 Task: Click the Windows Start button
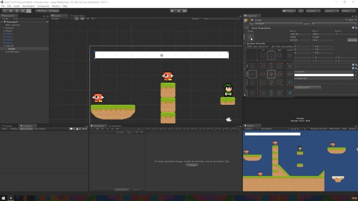coord(4,198)
